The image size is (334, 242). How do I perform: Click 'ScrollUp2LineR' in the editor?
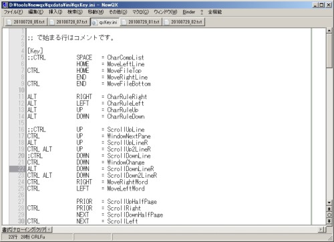pos(129,149)
